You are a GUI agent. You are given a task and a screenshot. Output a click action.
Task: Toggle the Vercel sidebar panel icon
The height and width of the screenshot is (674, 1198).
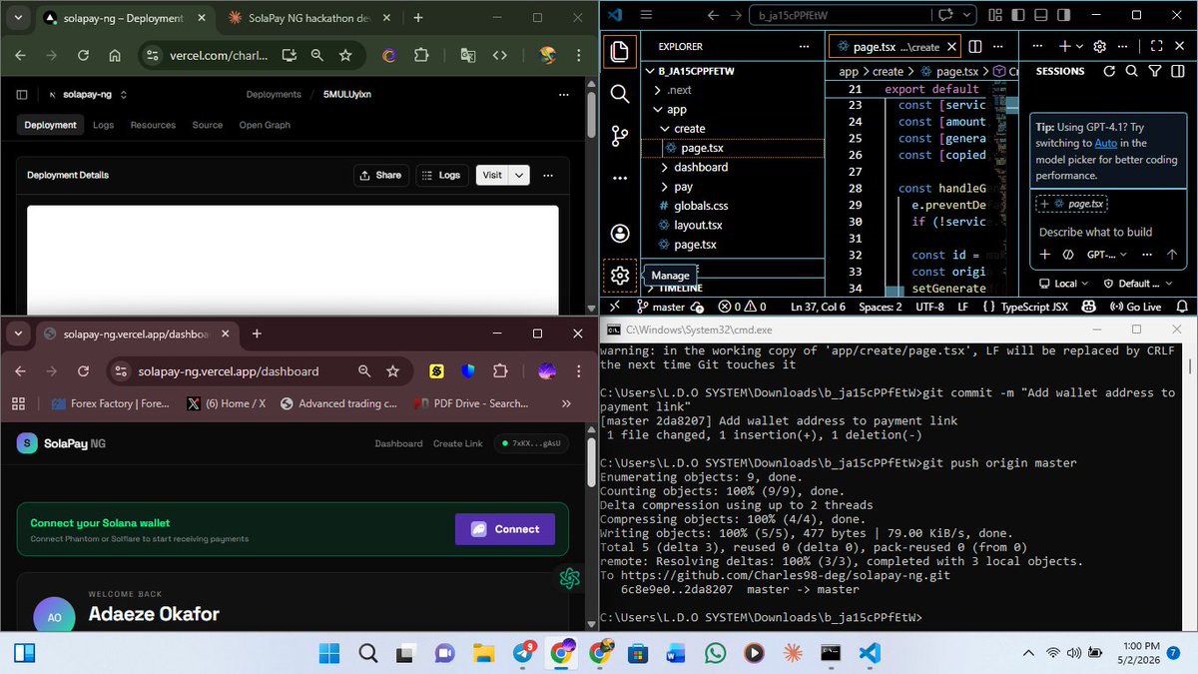coord(21,94)
